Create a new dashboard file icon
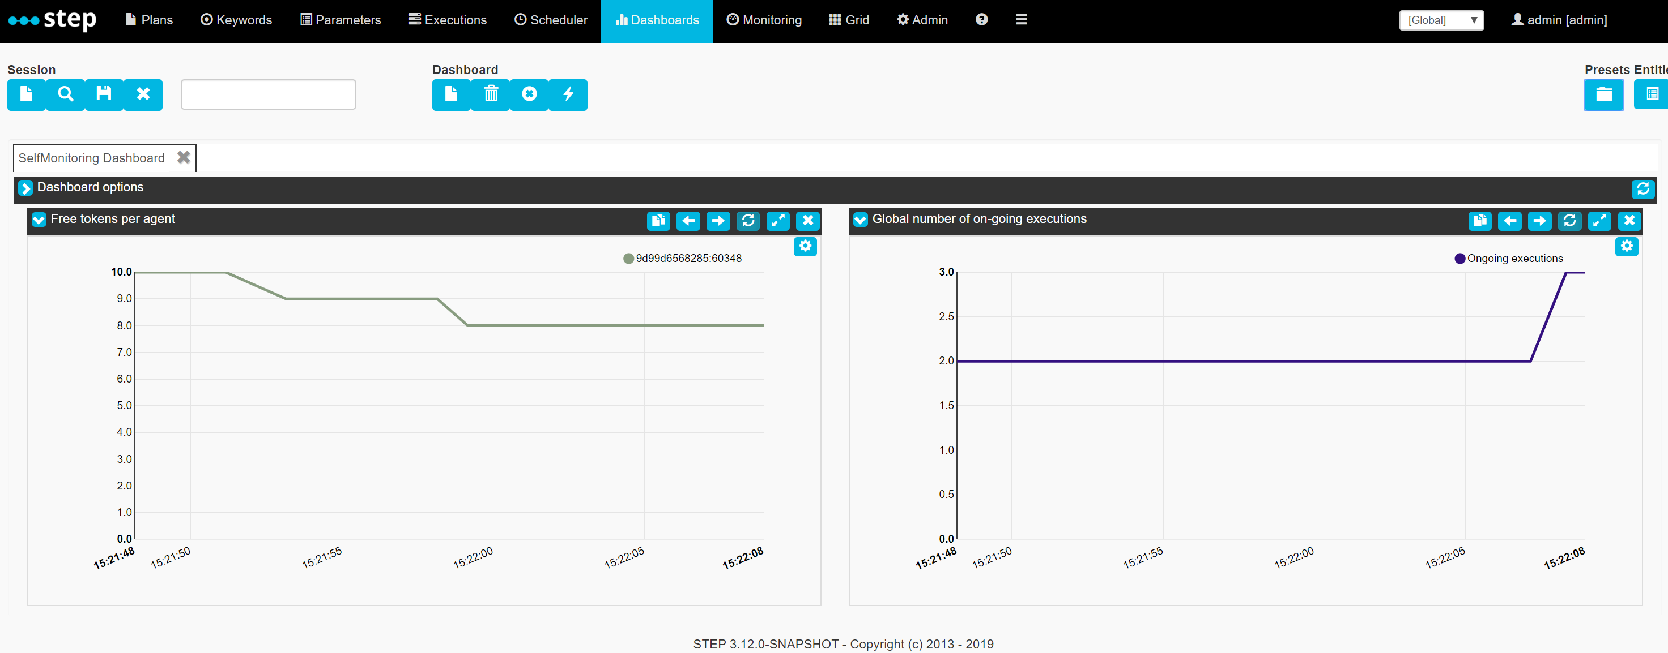Screen dimensions: 1668x653 [x=452, y=94]
